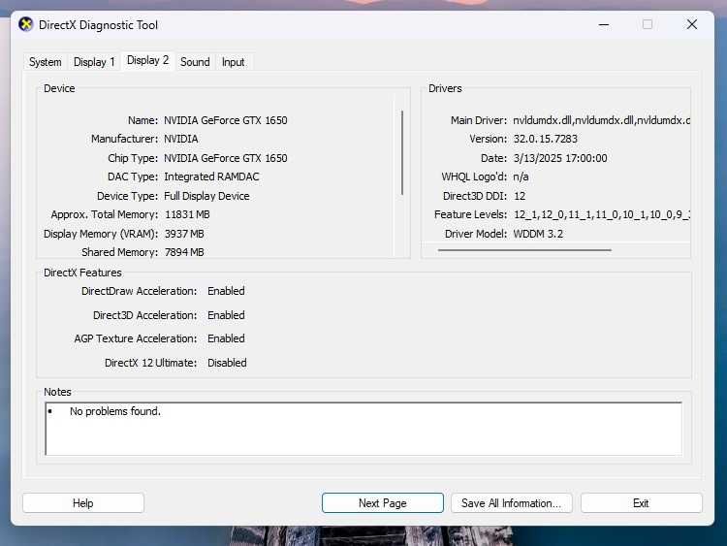Click the DirectDraw Acceleration Enabled value
This screenshot has width=727, height=546.
226,291
